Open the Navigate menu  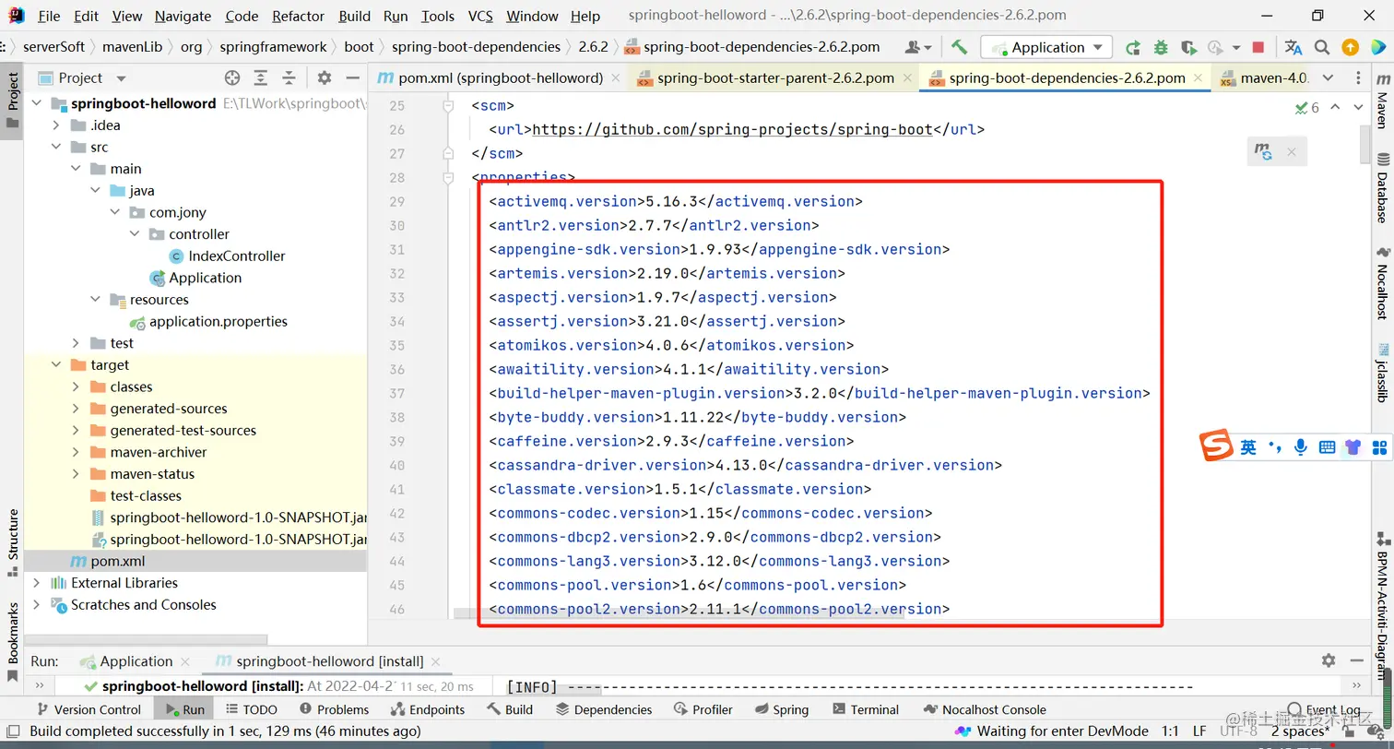click(183, 16)
